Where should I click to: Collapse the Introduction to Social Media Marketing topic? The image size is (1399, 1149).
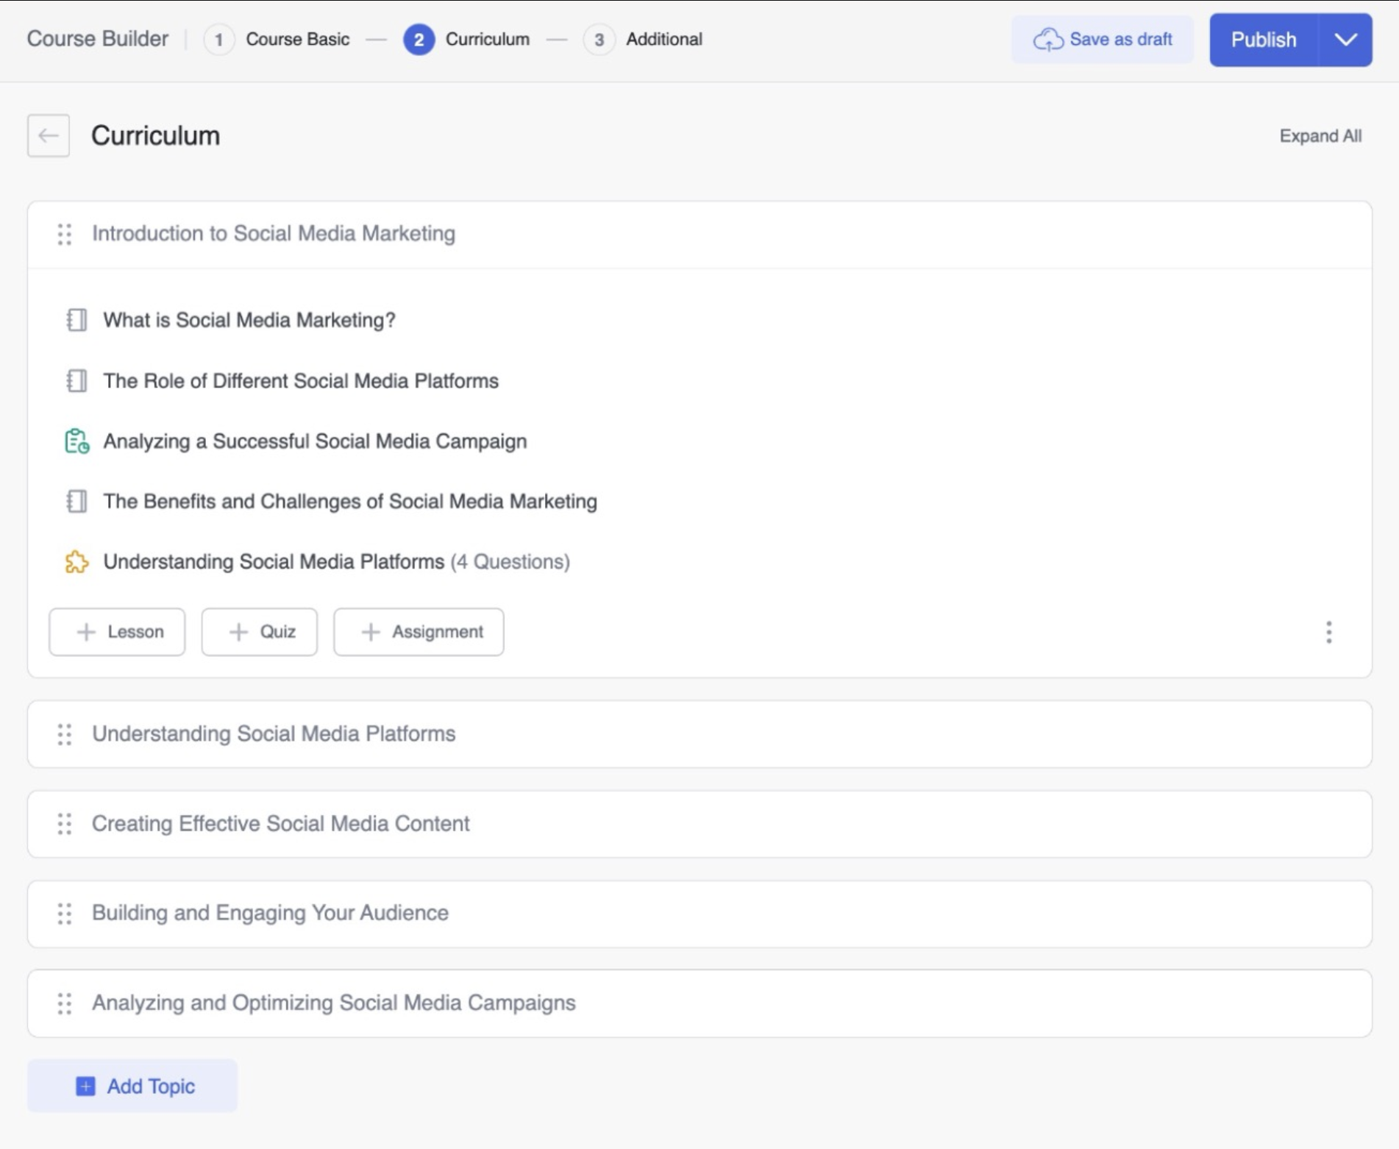(273, 234)
